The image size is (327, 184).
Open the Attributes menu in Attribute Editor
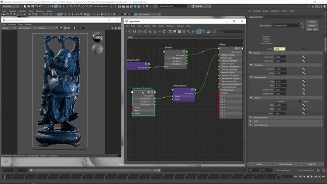[275, 11]
